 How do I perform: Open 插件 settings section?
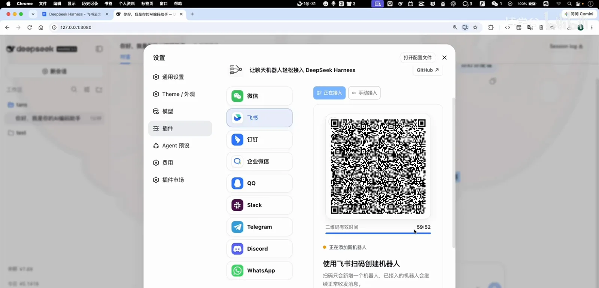tap(180, 128)
